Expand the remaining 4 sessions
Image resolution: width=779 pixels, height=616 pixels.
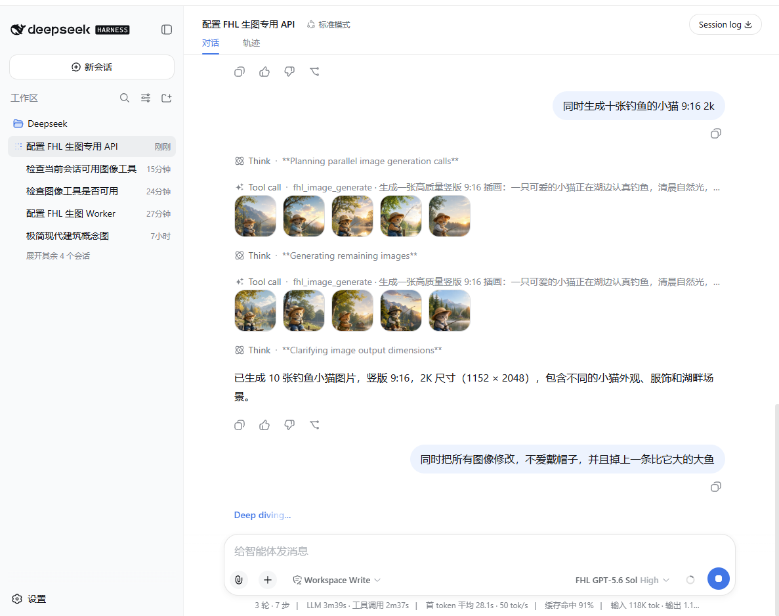58,256
